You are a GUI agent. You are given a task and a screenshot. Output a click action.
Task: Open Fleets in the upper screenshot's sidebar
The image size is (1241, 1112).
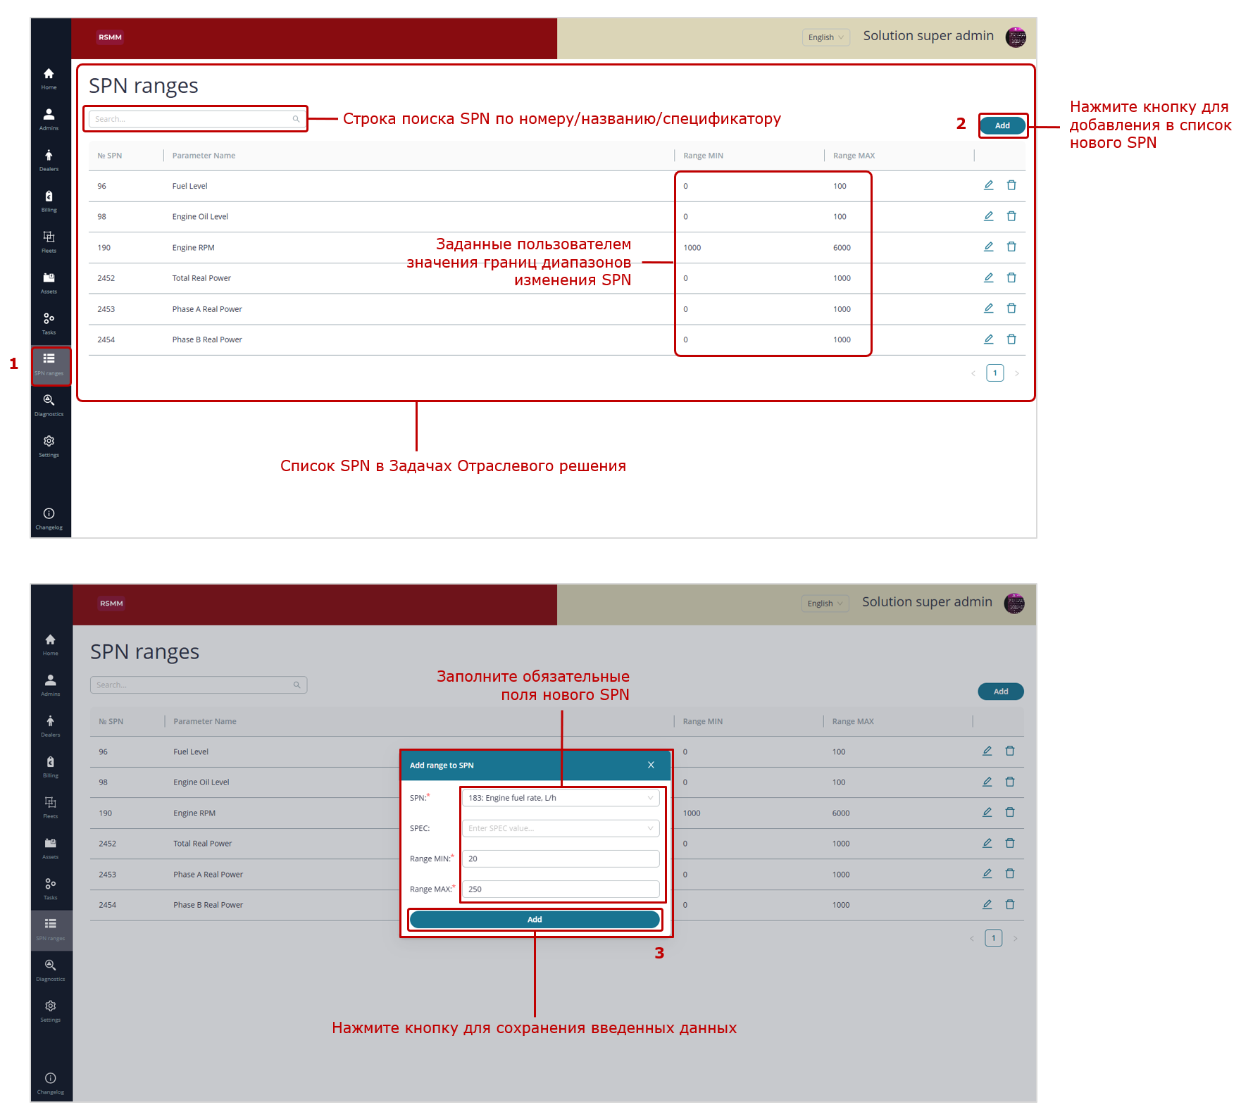coord(49,240)
